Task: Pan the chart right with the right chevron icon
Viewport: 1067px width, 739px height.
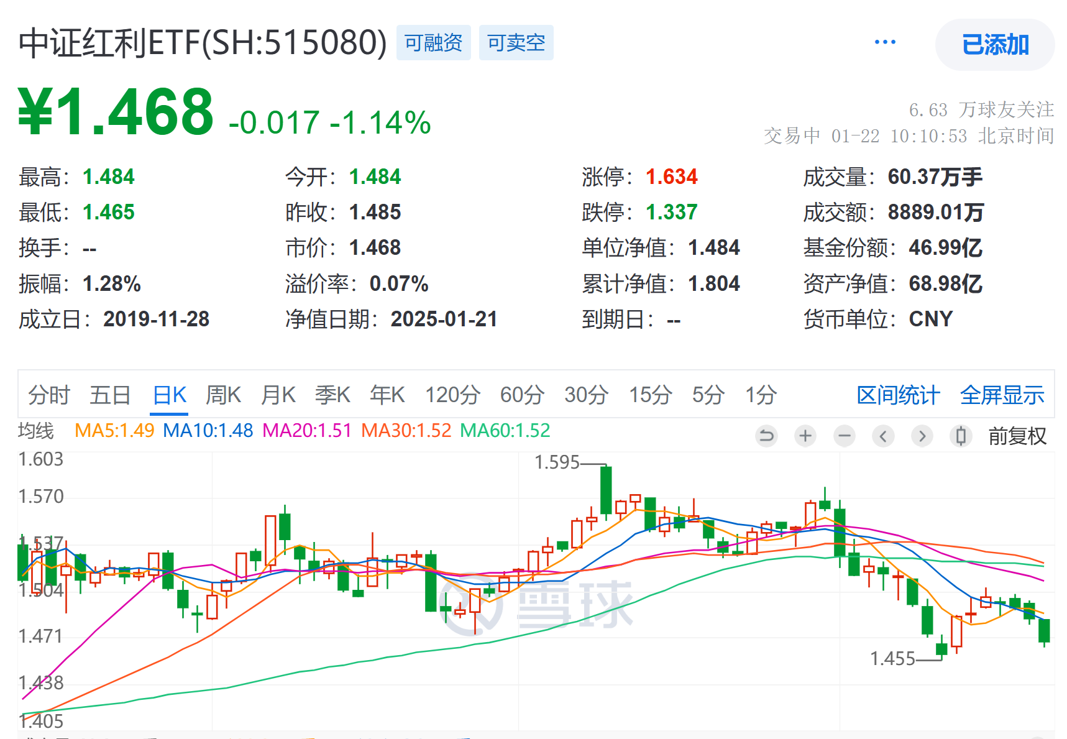Action: [922, 436]
